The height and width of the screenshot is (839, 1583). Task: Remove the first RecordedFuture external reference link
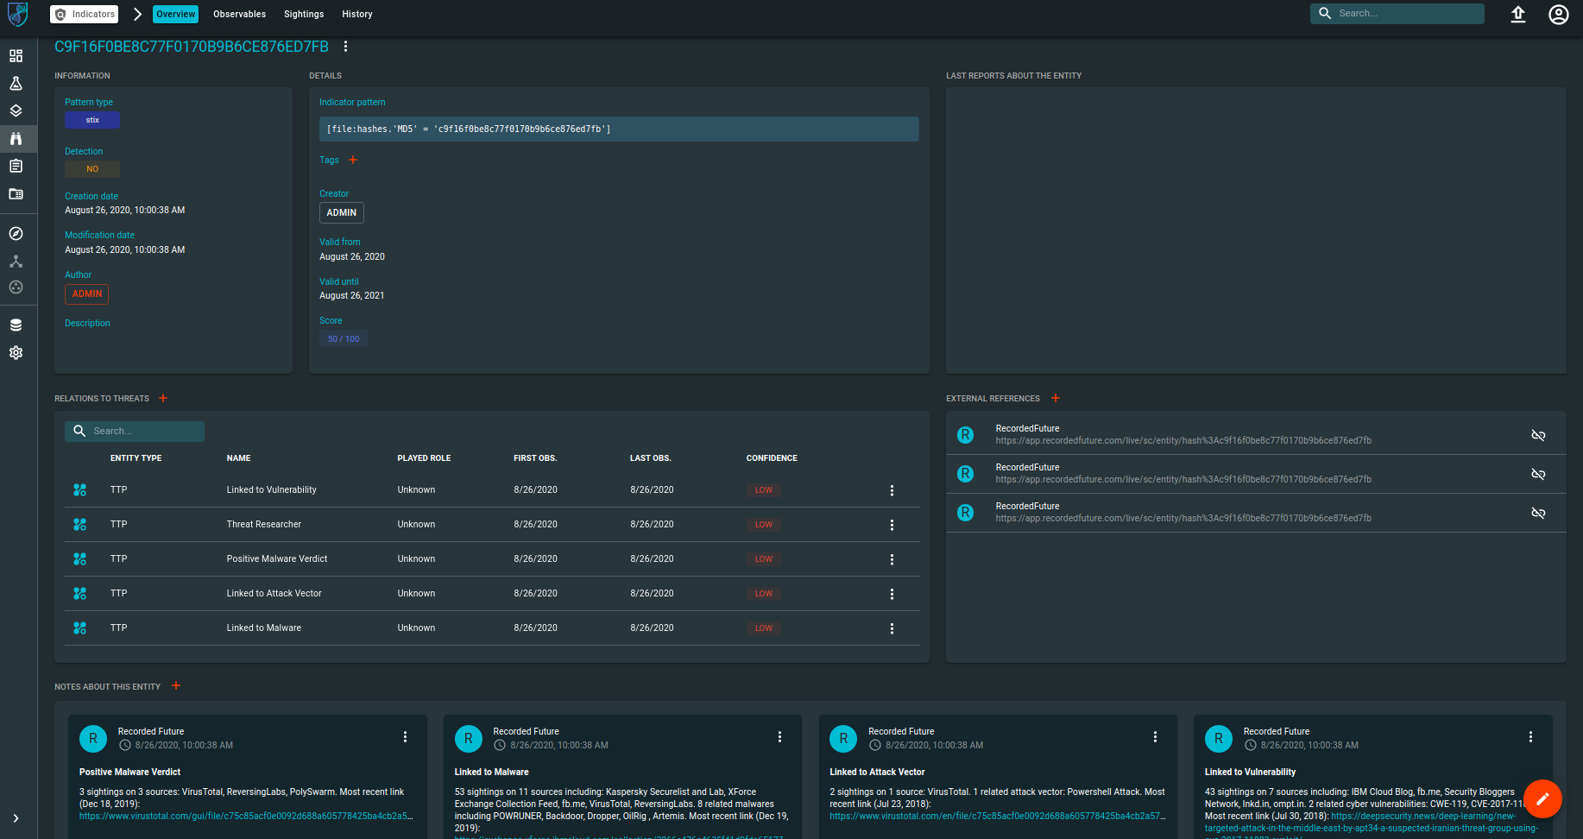tap(1539, 435)
